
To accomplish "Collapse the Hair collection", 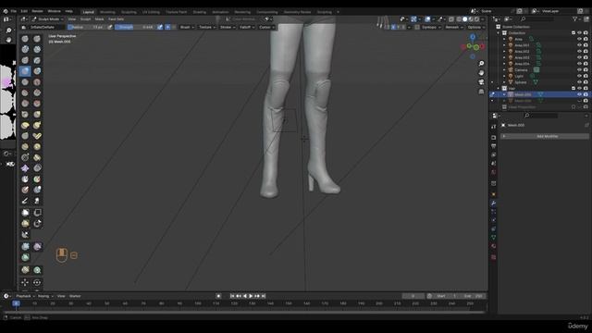I will pos(499,89).
